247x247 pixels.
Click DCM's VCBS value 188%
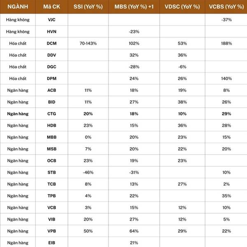click(x=226, y=43)
